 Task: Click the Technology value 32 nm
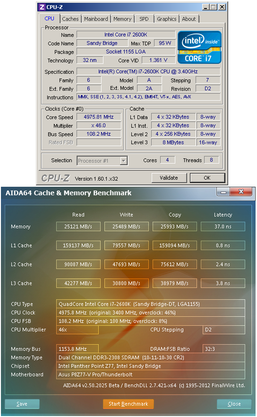pos(90,60)
